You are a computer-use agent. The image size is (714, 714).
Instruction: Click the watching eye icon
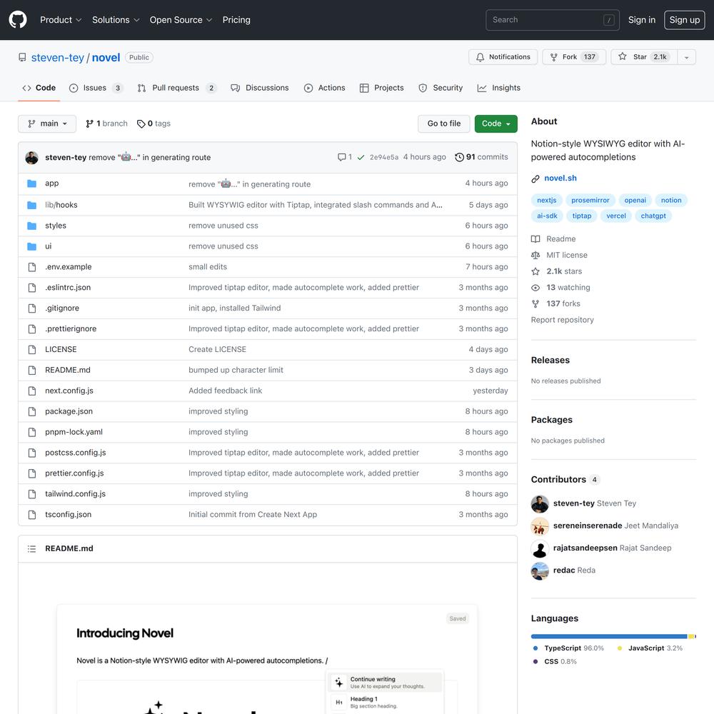(x=535, y=288)
